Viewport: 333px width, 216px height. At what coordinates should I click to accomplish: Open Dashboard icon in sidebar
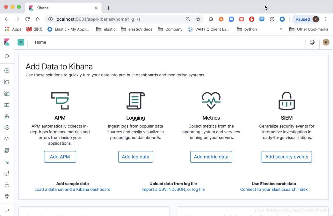(x=7, y=93)
